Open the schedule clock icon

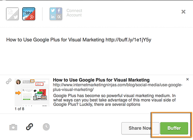click(x=46, y=127)
